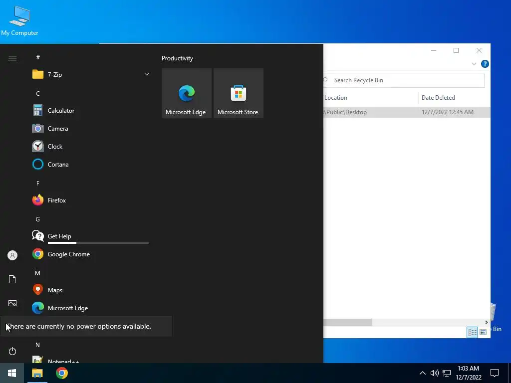511x383 pixels.
Task: Open the Pictures shortcut in the Start sidebar
Action: 12,303
